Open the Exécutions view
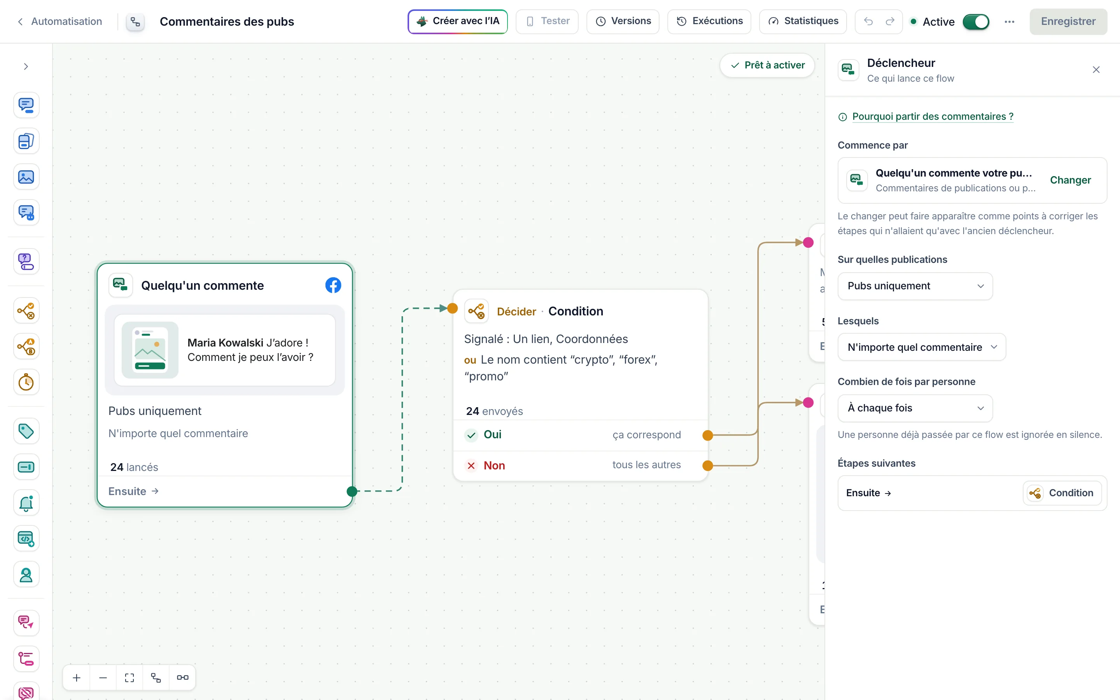 tap(709, 21)
